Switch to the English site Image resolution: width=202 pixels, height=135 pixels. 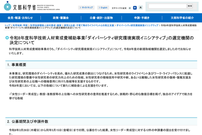[x=103, y=8]
